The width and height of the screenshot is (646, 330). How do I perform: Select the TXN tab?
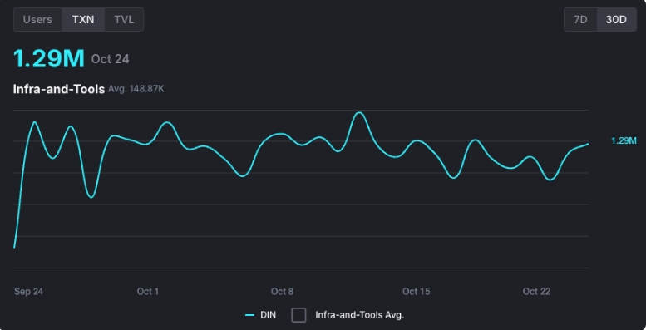pyautogui.click(x=83, y=20)
